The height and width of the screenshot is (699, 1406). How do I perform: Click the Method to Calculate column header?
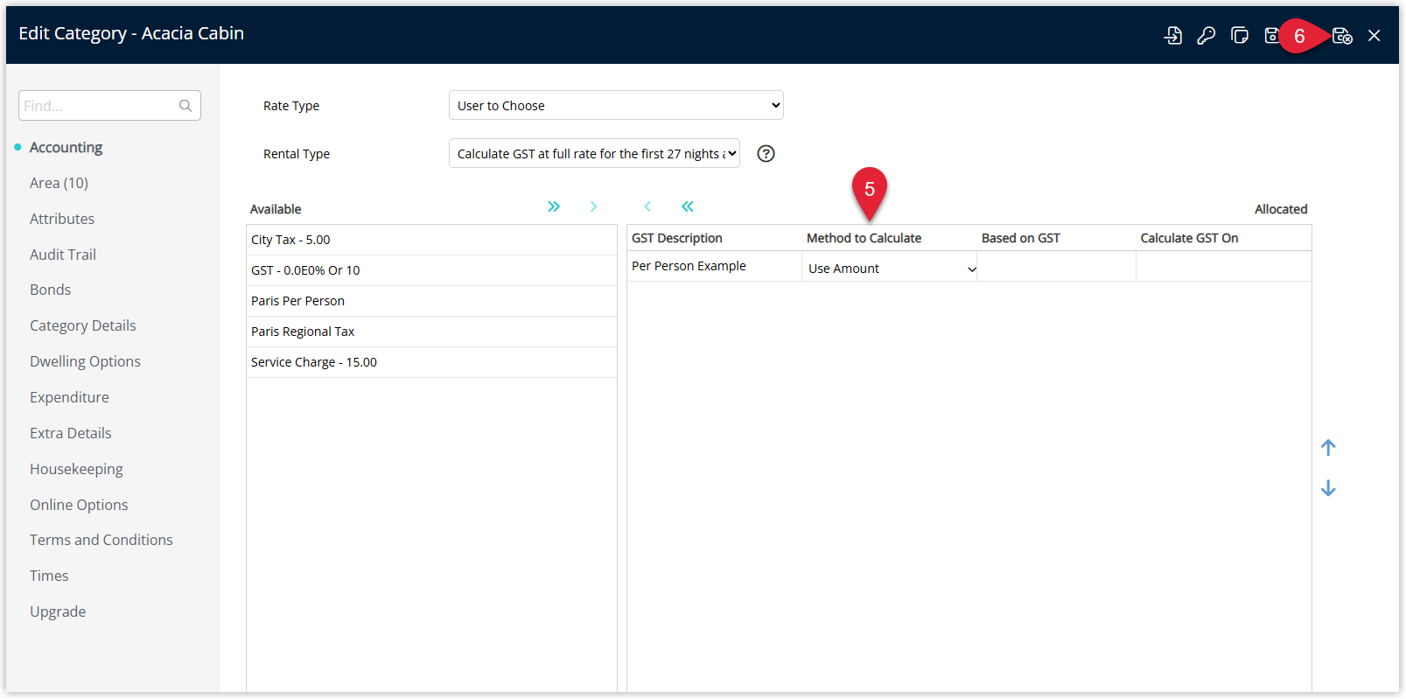[864, 238]
